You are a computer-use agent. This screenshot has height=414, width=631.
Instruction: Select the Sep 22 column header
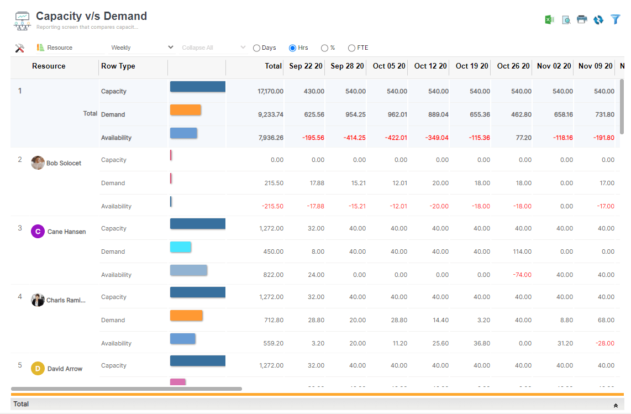click(305, 67)
